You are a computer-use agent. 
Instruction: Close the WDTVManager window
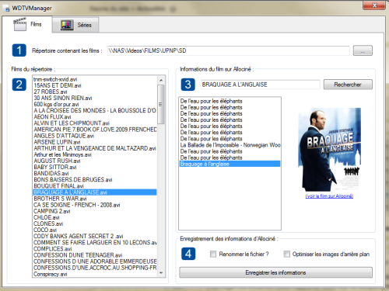click(x=374, y=5)
